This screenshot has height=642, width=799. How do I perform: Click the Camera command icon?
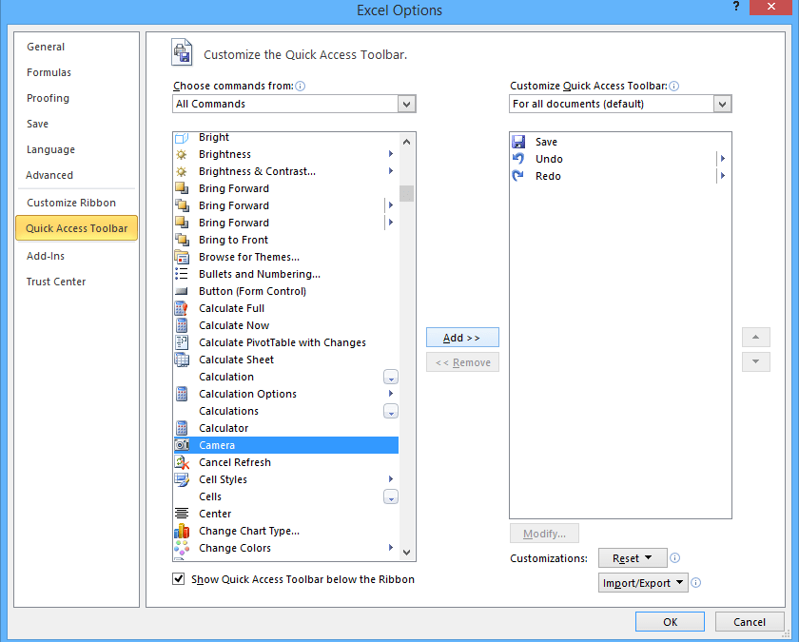[182, 445]
